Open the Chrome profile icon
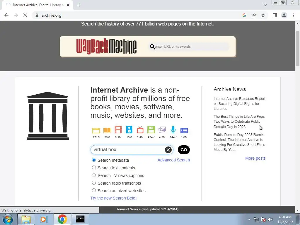 tap(284, 15)
